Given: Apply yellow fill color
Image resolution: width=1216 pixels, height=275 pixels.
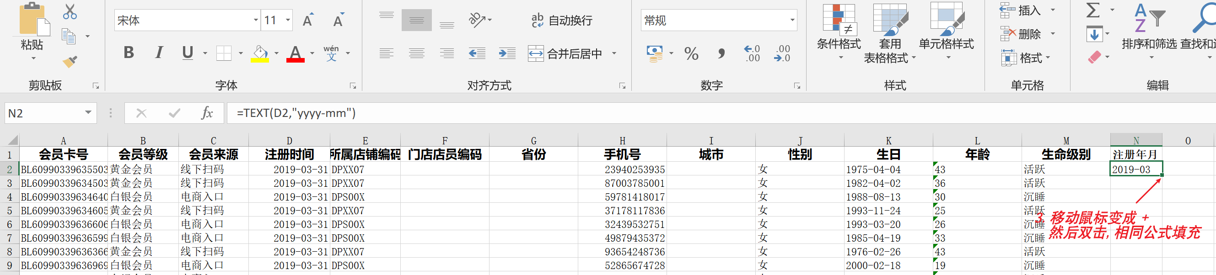Looking at the screenshot, I should pos(260,53).
